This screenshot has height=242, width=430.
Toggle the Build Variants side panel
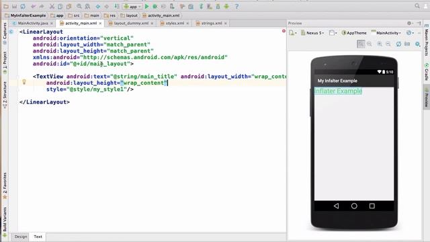[5, 222]
